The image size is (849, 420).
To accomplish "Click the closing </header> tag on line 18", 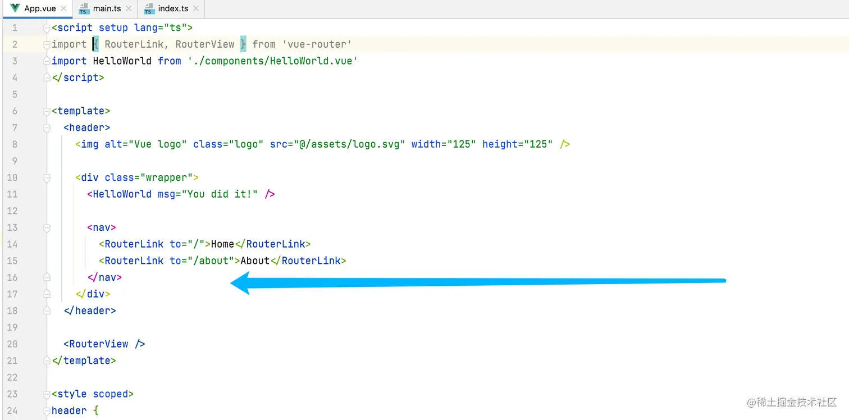I will click(x=90, y=311).
